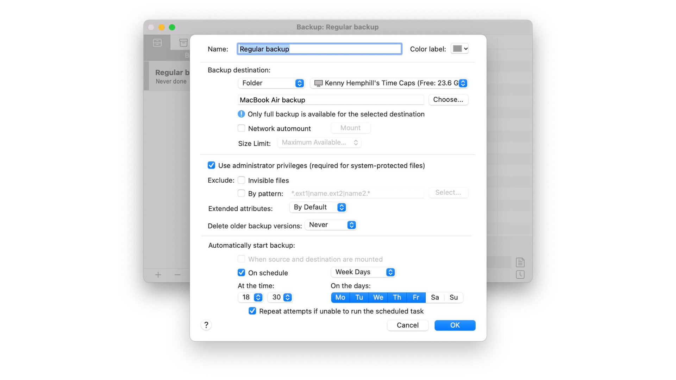Open the log document icon
The height and width of the screenshot is (380, 676).
tap(520, 262)
